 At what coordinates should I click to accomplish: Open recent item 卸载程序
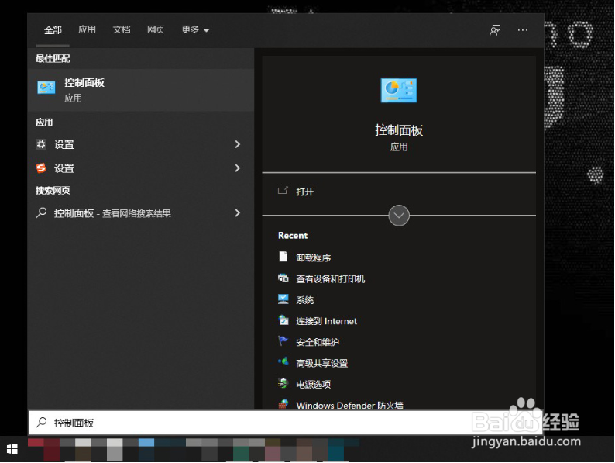tap(314, 257)
